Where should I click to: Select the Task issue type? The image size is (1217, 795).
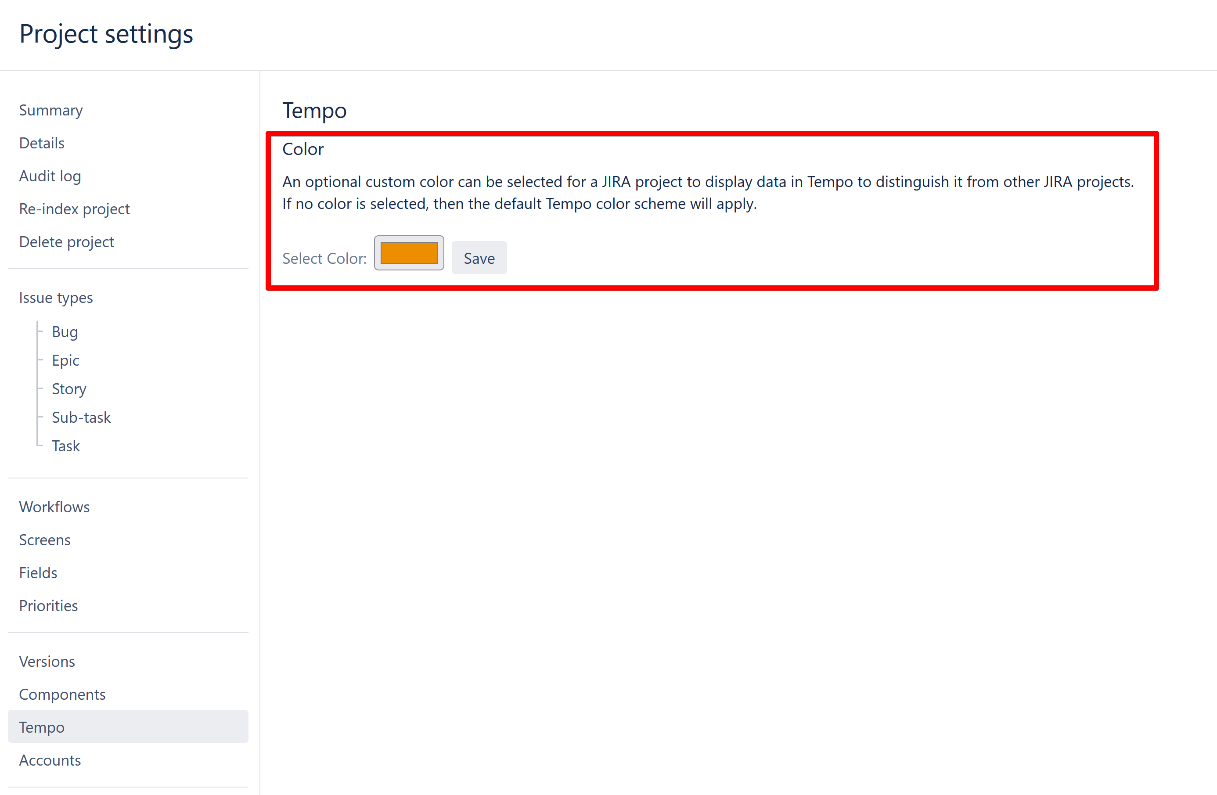point(65,446)
